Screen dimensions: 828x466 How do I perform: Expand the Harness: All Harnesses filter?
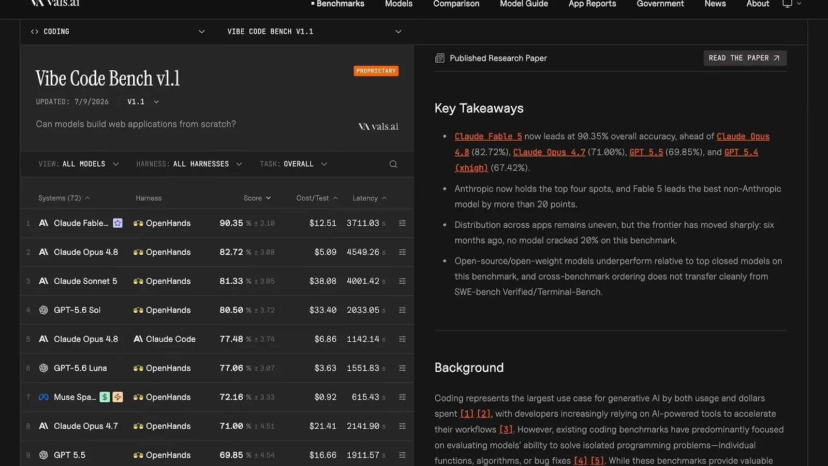[x=189, y=164]
